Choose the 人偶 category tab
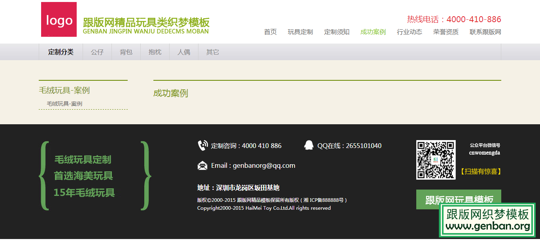This screenshot has width=540, height=241. tap(184, 52)
